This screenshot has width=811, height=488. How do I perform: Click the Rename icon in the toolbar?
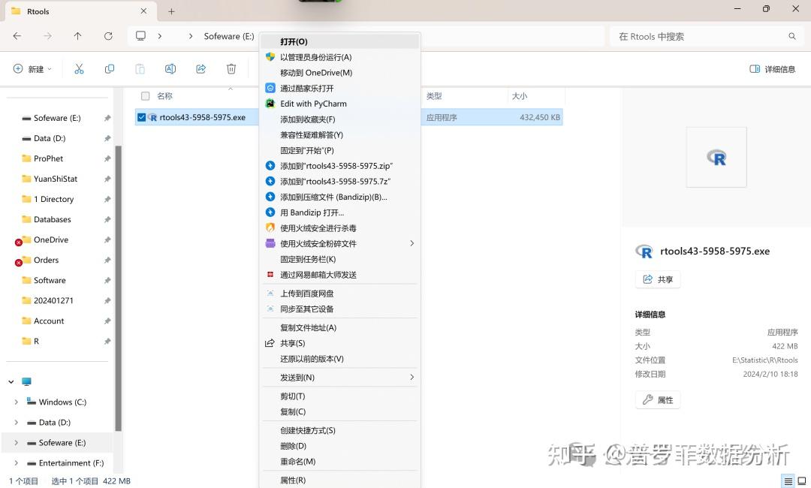(x=170, y=68)
